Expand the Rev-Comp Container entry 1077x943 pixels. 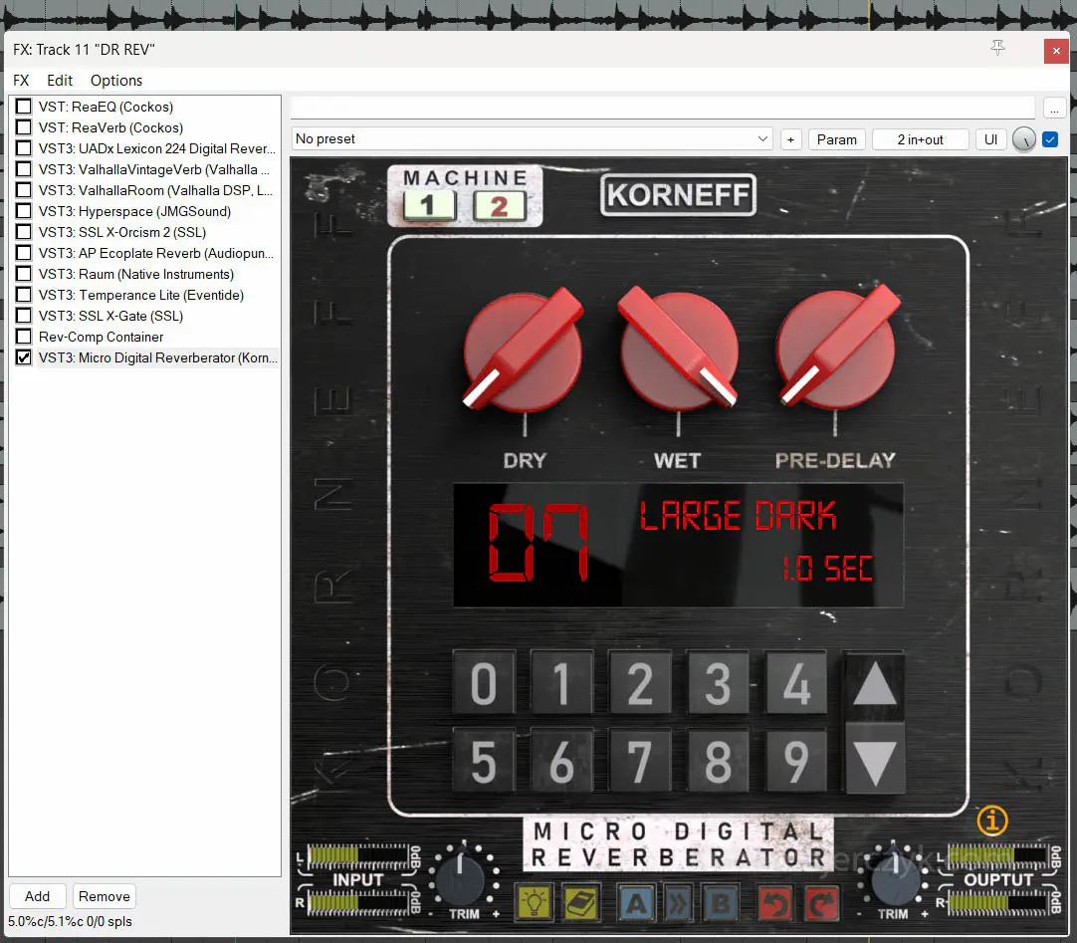coord(101,337)
